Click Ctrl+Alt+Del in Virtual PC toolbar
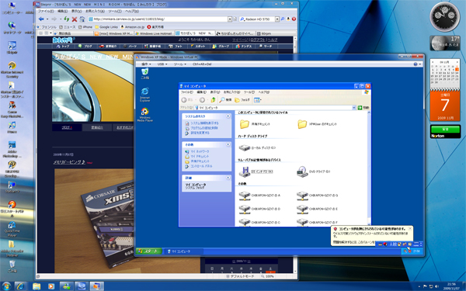Viewport: 466px width, 291px height. 202,64
